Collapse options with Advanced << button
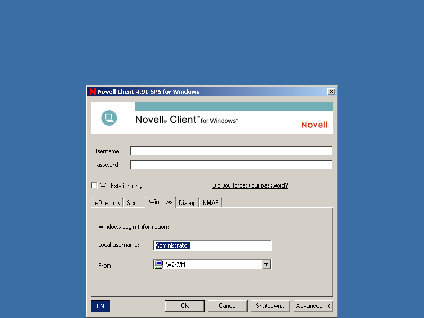 coord(313,306)
